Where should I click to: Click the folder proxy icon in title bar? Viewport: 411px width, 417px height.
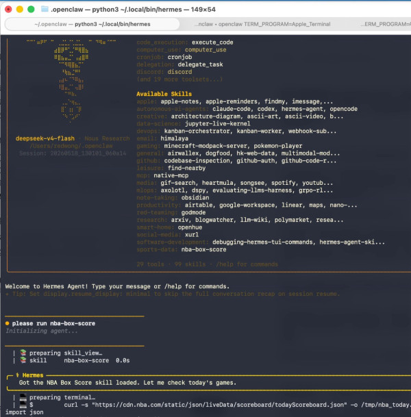coord(45,10)
